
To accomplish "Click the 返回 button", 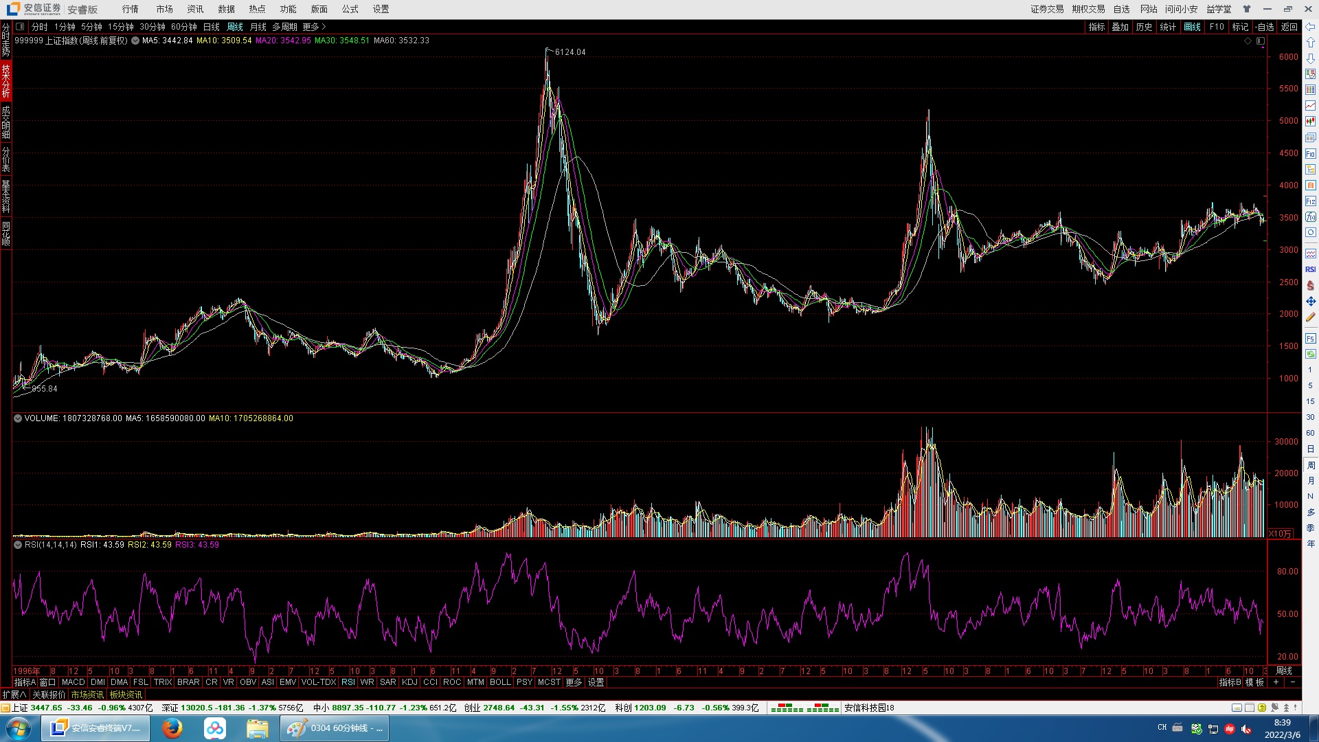I will (x=1289, y=27).
